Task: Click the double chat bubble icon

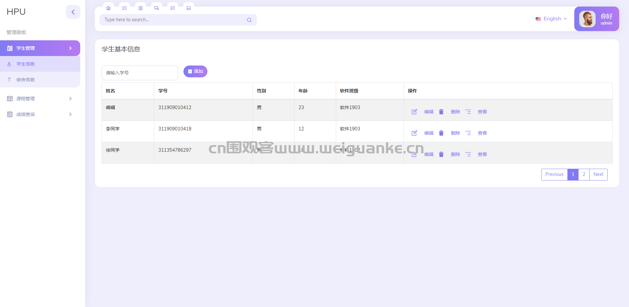Action: pos(157,8)
